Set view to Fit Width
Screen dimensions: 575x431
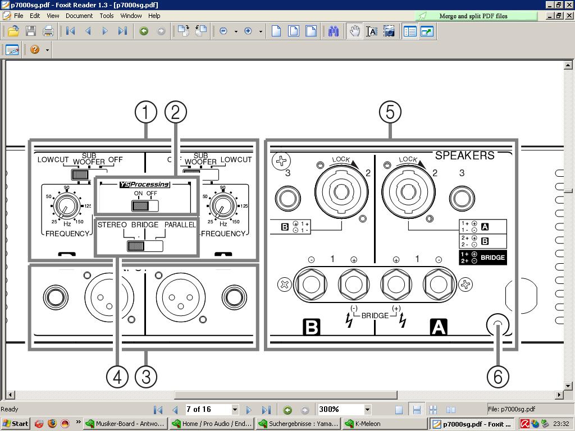coord(311,31)
